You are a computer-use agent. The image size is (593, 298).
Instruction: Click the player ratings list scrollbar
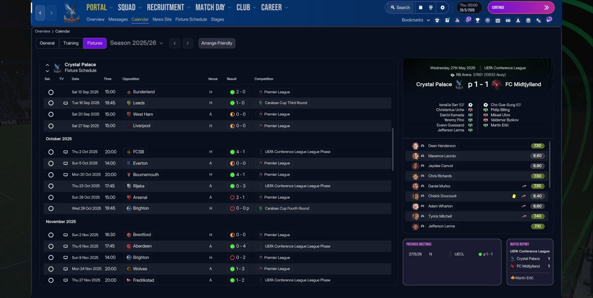coord(550,164)
